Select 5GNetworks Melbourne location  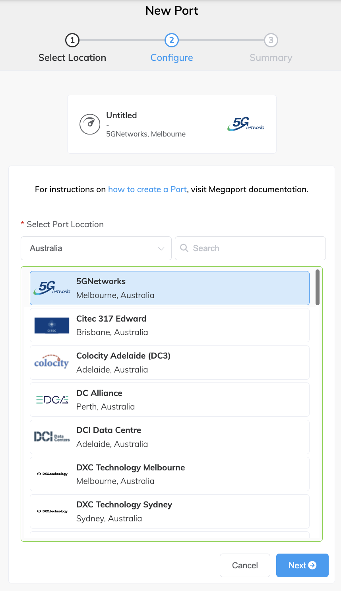point(170,288)
